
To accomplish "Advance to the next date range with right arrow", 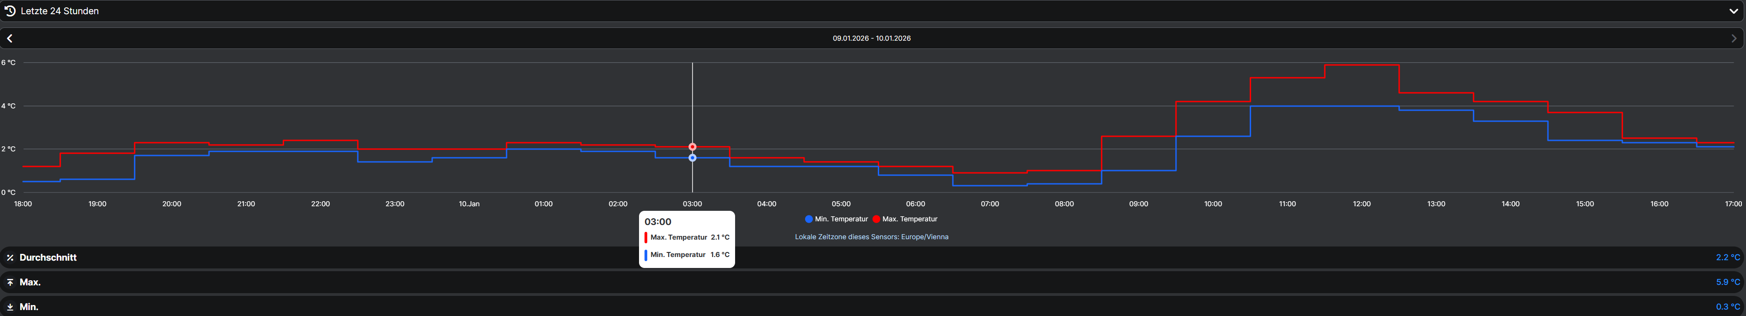I will click(x=1734, y=39).
